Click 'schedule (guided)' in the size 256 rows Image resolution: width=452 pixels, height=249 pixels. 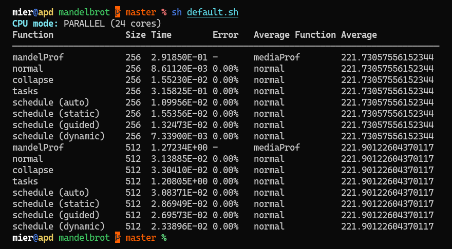56,125
